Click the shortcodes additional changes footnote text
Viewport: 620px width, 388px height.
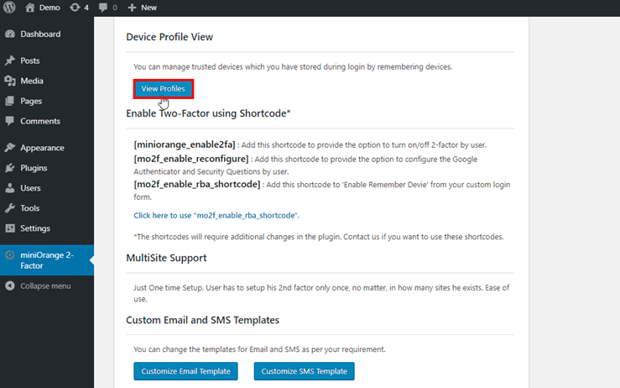click(x=319, y=237)
